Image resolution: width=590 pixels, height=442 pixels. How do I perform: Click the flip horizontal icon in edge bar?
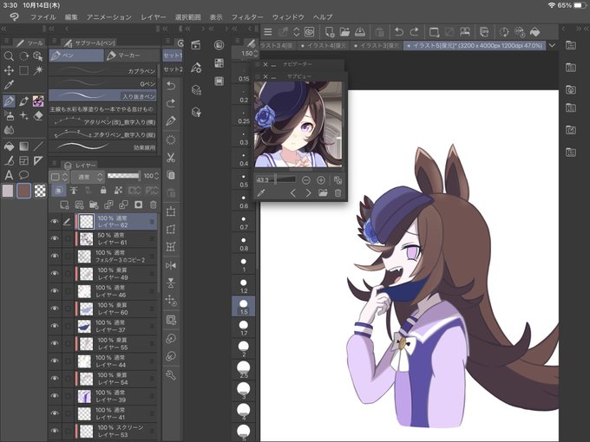pos(171,266)
